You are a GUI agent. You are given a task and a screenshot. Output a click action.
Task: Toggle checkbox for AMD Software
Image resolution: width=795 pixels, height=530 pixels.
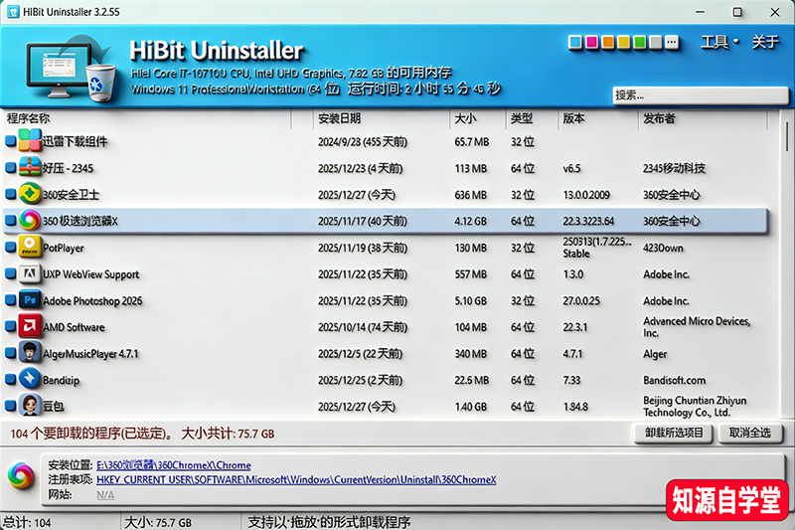[10, 326]
